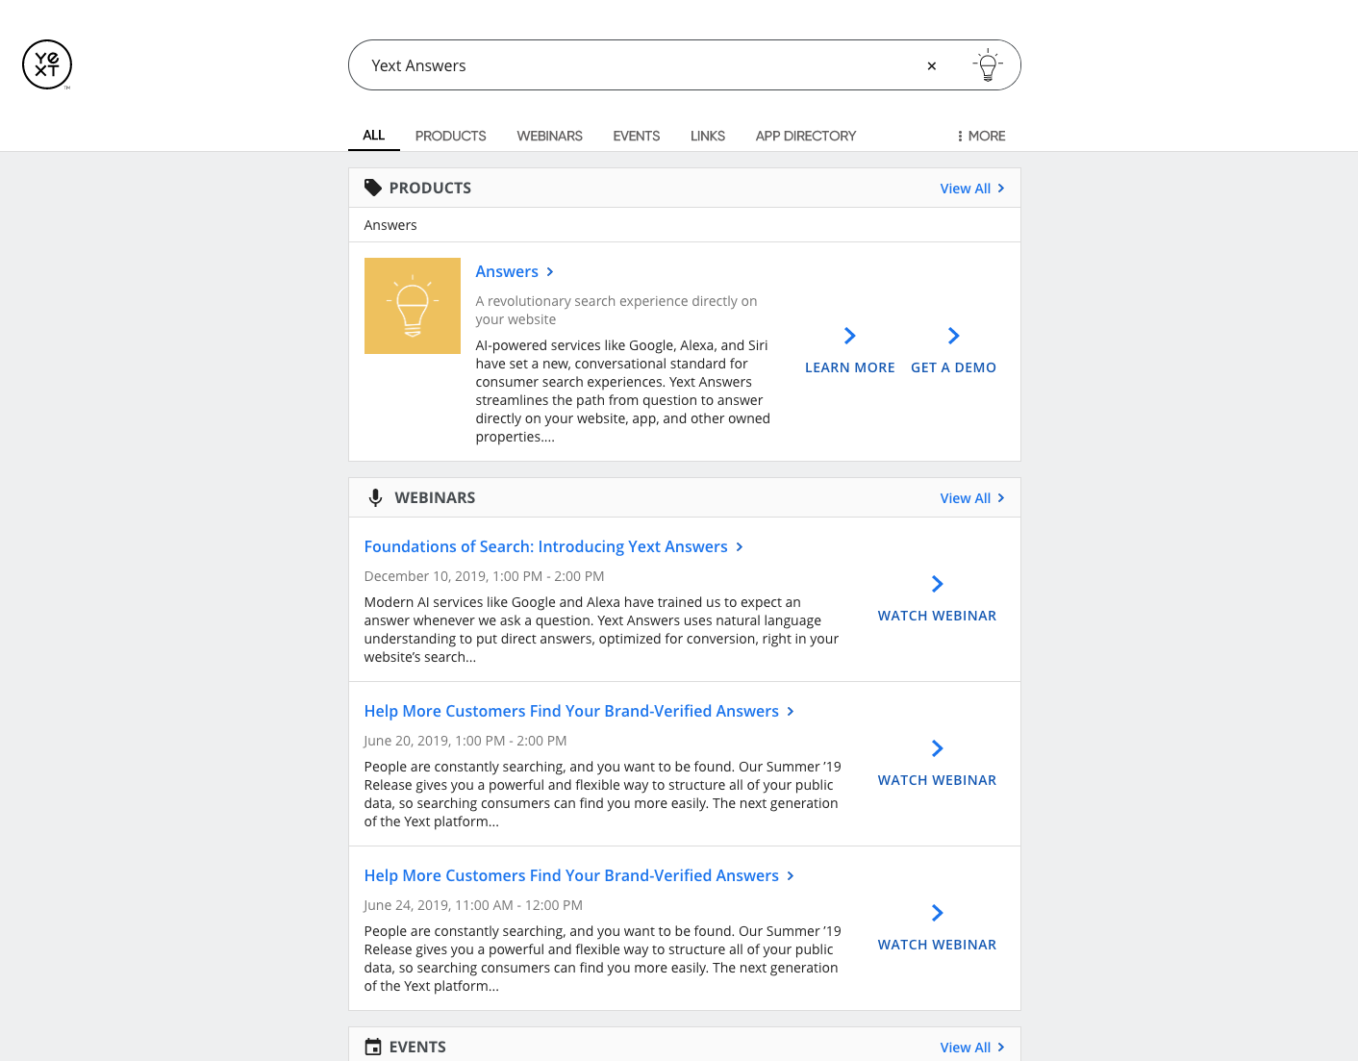Open the LINKS tab

pyautogui.click(x=707, y=136)
